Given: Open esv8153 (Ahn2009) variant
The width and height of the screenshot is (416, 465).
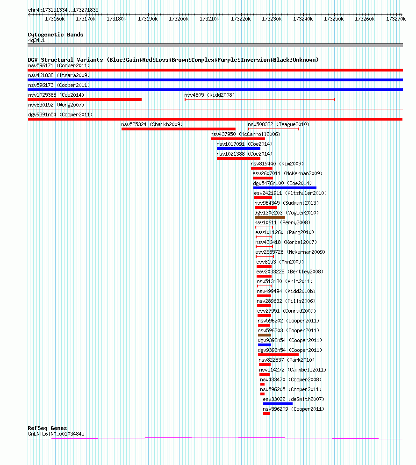Looking at the screenshot, I should coord(264,266).
